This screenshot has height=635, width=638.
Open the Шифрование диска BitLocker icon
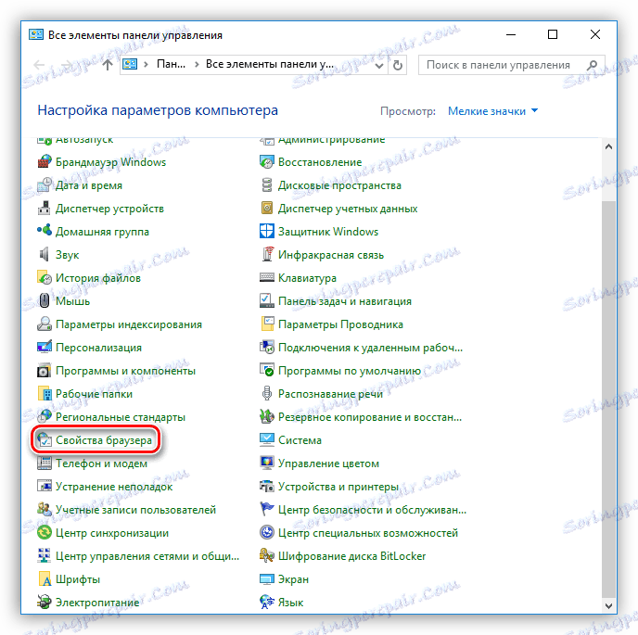[267, 555]
